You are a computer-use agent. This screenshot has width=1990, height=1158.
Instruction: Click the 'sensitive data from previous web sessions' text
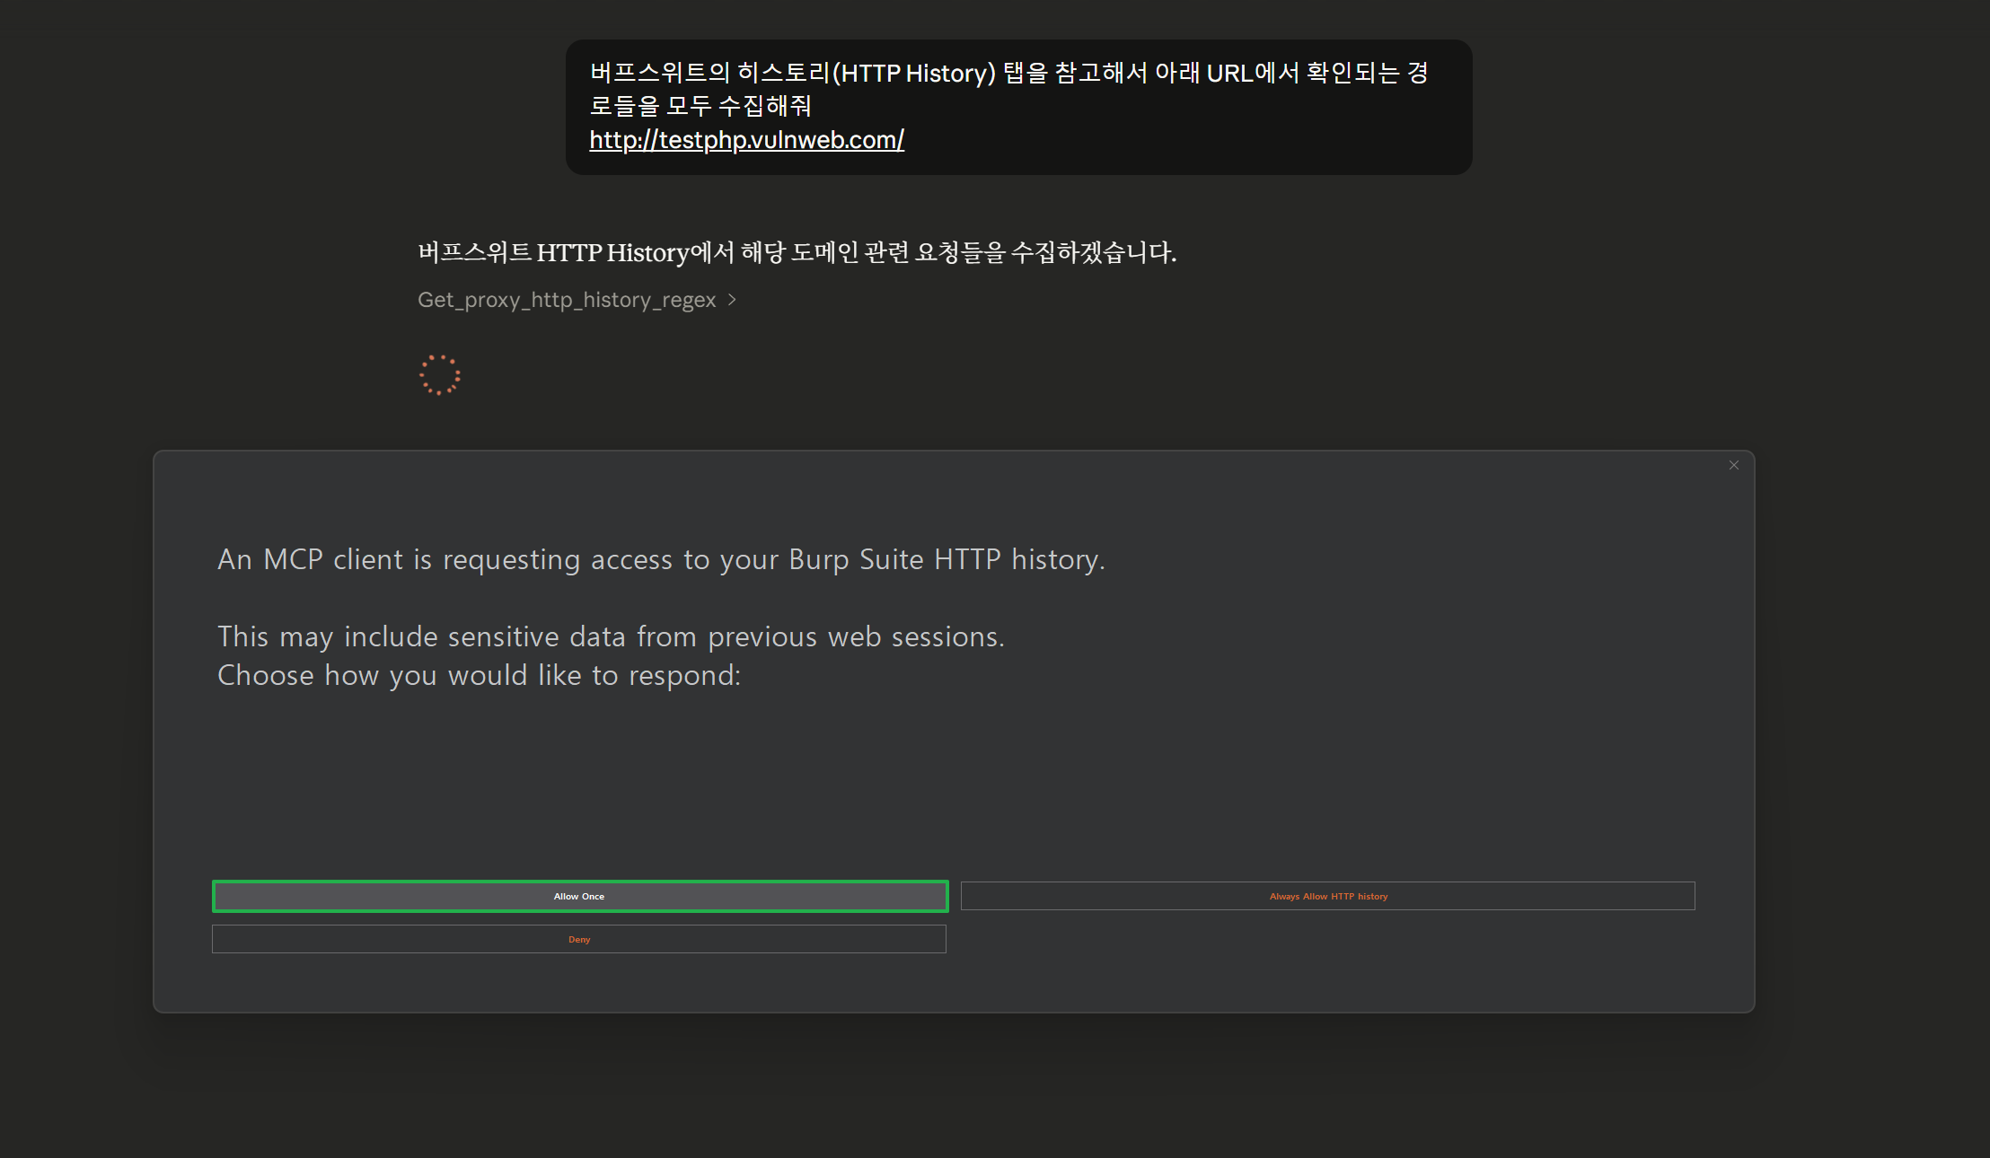point(724,636)
